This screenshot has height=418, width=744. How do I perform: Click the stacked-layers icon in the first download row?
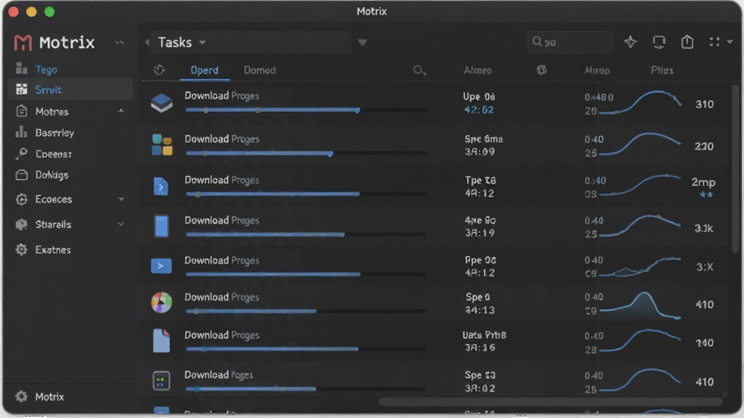(x=162, y=103)
